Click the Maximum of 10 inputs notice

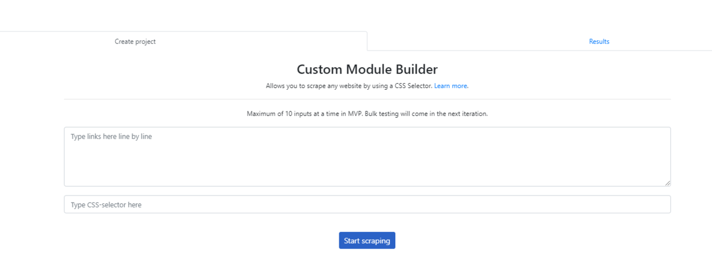(x=367, y=114)
